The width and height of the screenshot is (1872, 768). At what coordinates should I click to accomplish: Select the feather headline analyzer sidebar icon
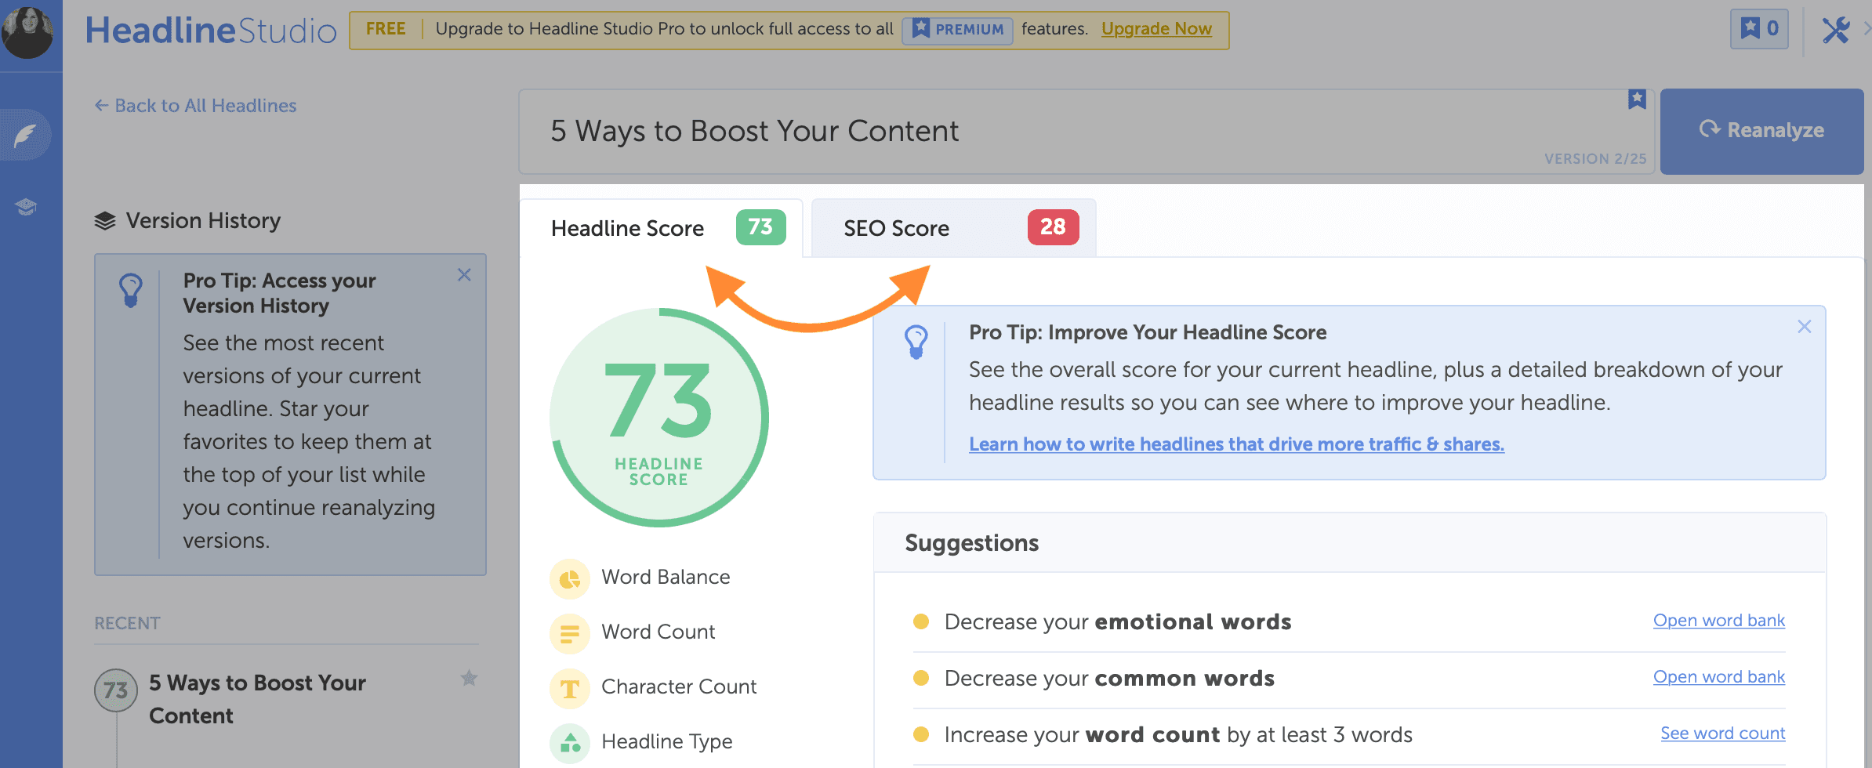tap(26, 135)
